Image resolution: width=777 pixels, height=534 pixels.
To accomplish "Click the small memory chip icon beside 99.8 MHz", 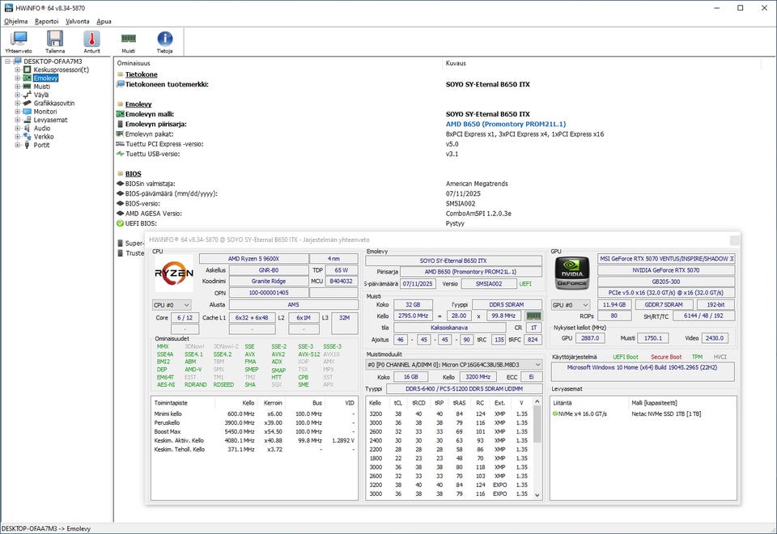I will coord(534,316).
